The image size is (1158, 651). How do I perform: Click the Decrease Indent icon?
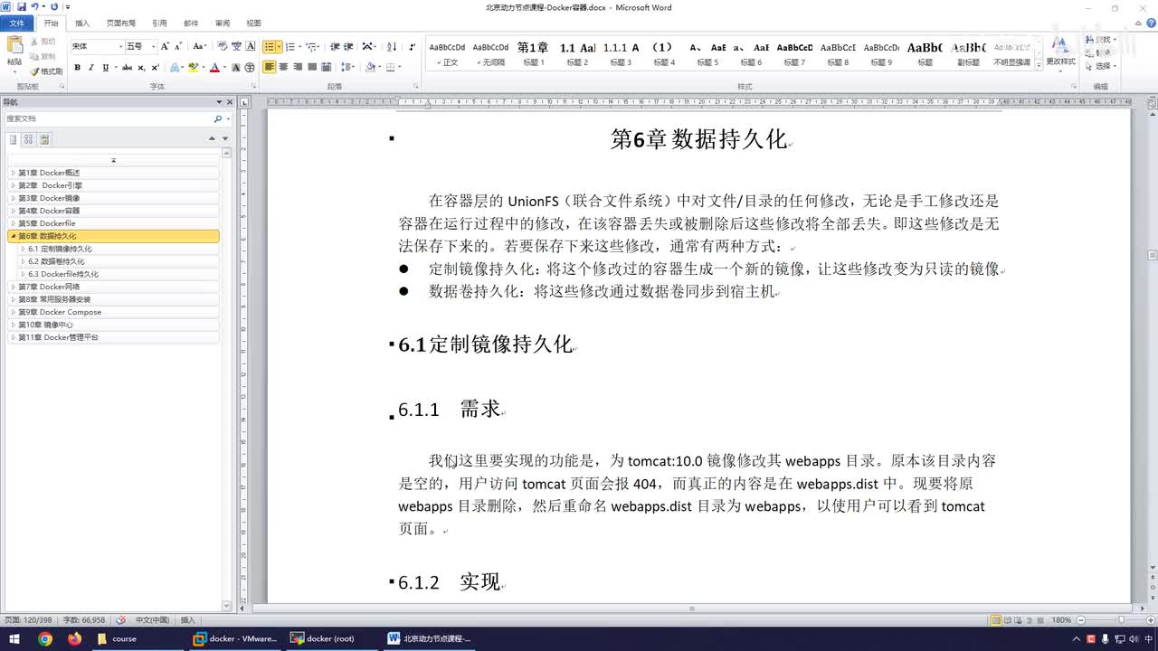click(x=335, y=46)
